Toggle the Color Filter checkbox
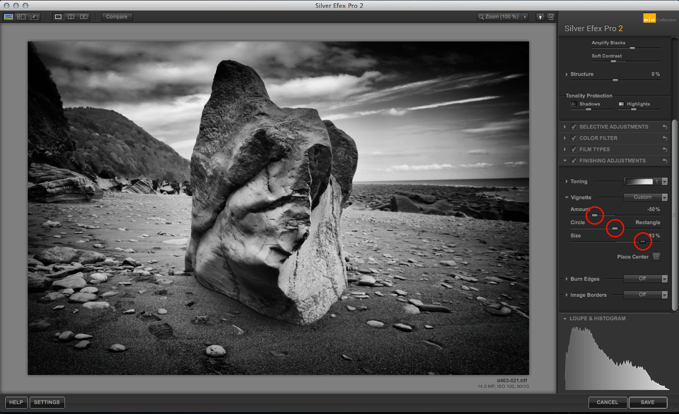This screenshot has height=414, width=679. click(x=574, y=138)
